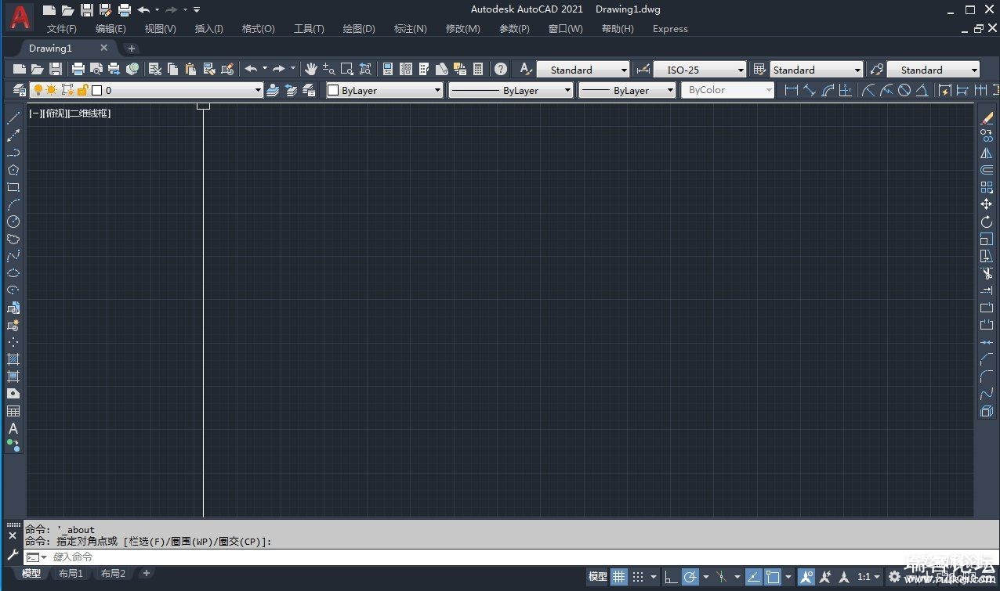Open the Standard text style dropdown
1000x591 pixels.
624,70
